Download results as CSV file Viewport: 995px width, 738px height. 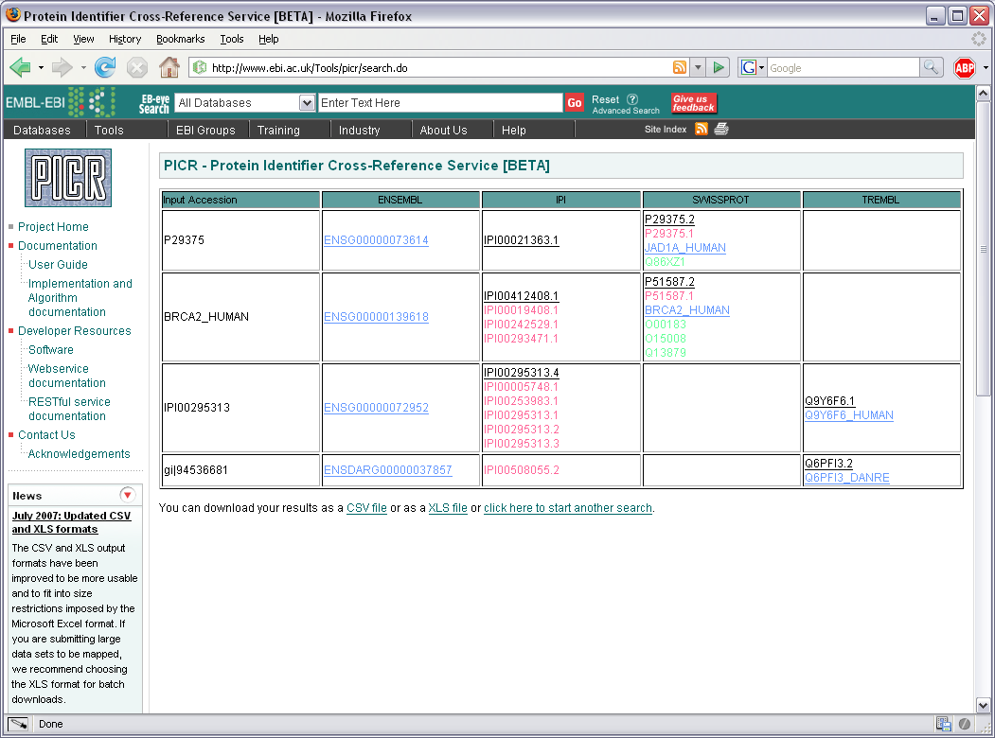[366, 508]
